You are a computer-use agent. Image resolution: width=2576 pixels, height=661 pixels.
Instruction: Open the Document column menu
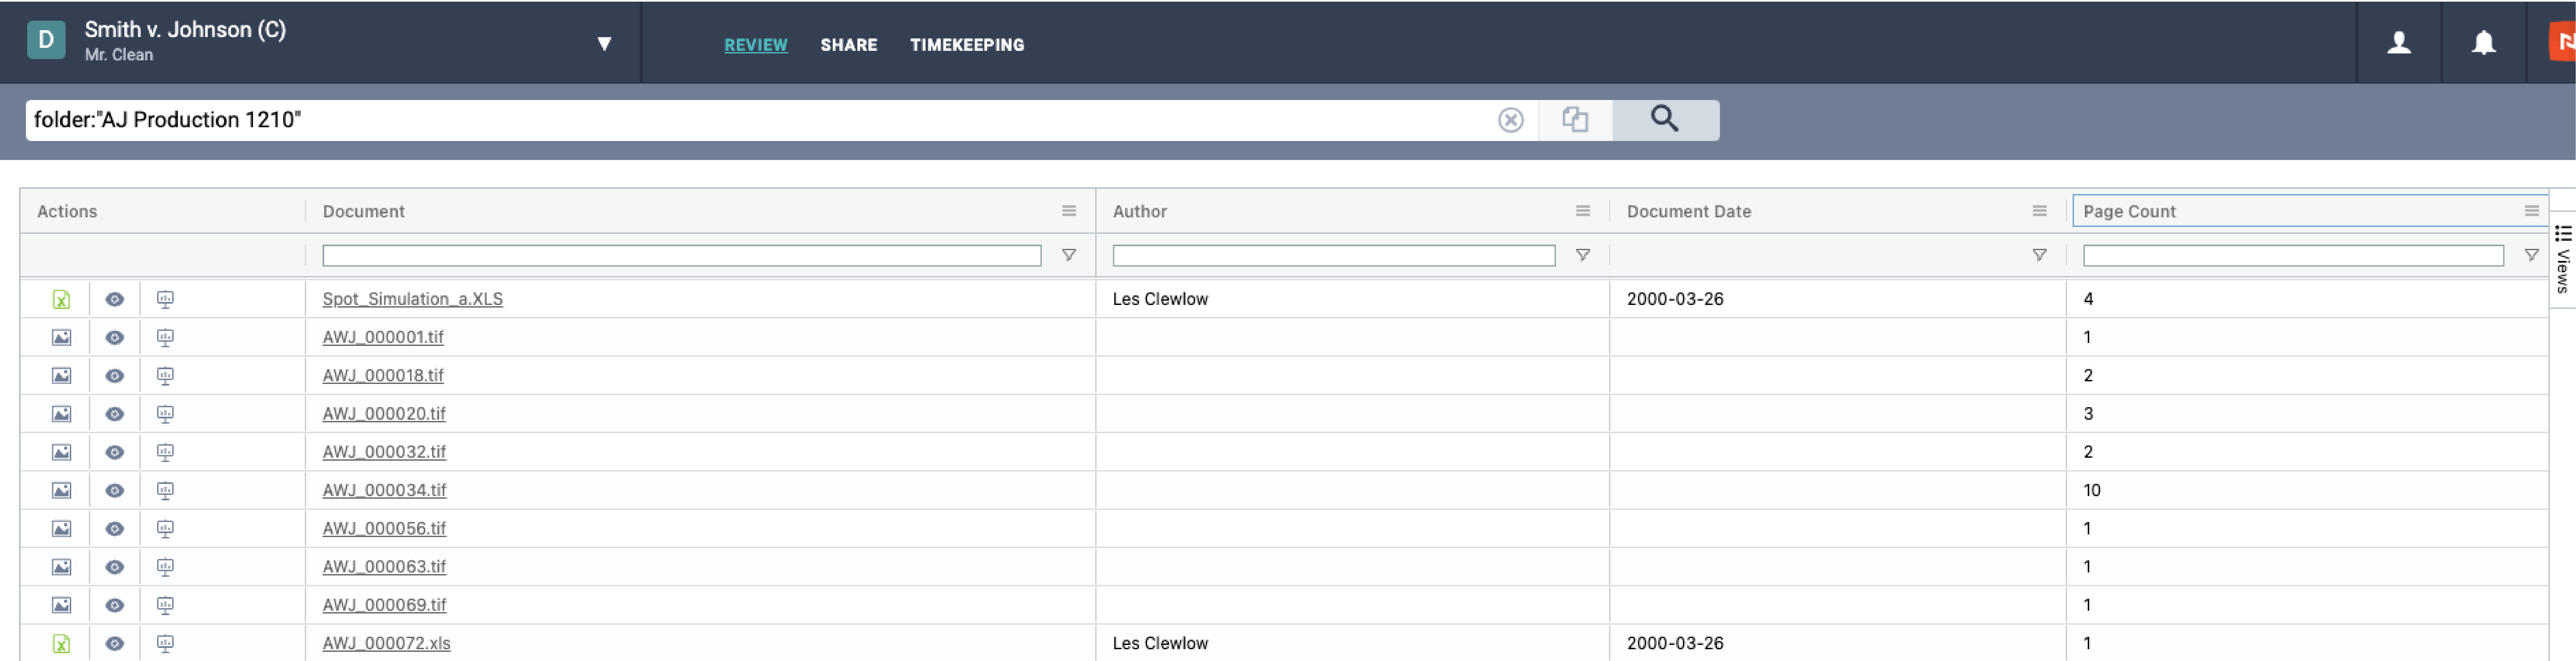1068,211
